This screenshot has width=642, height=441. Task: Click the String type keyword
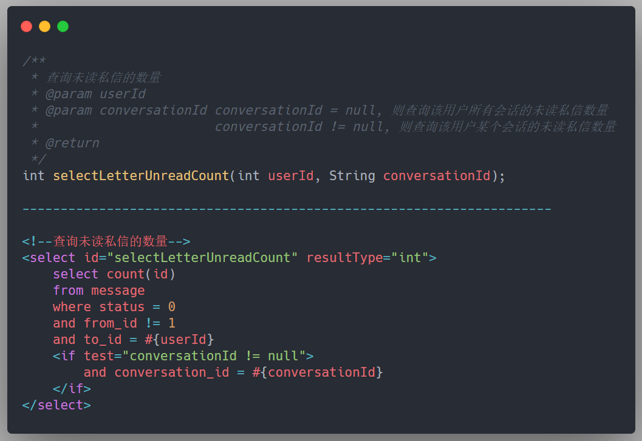352,176
